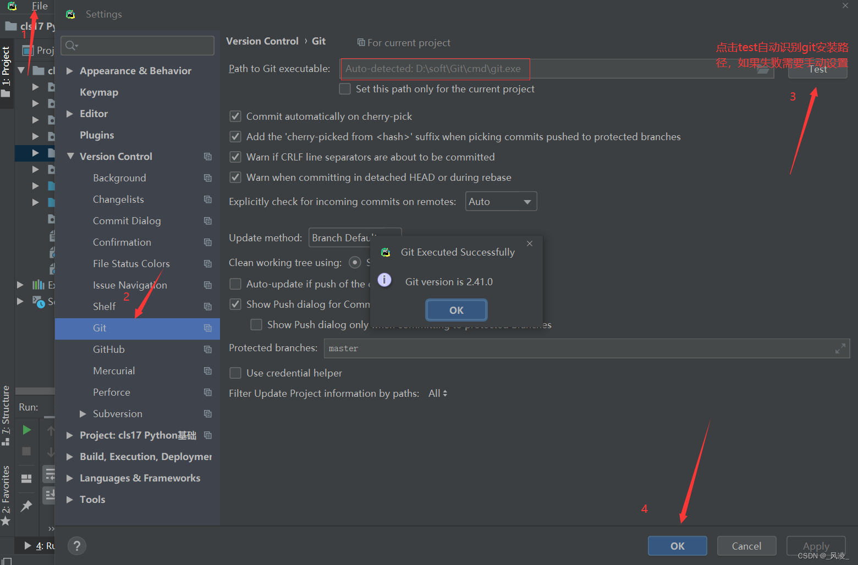Viewport: 858px width, 565px height.
Task: Click project-level icon beside Mercurial
Action: coord(207,371)
